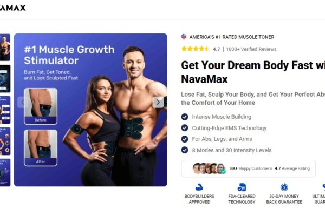Open the NavaMax logo in header
The width and height of the screenshot is (325, 216).
[x=13, y=8]
